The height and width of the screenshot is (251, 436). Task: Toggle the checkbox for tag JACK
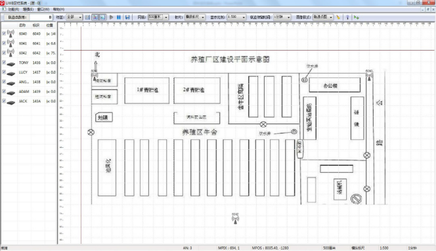pyautogui.click(x=4, y=101)
